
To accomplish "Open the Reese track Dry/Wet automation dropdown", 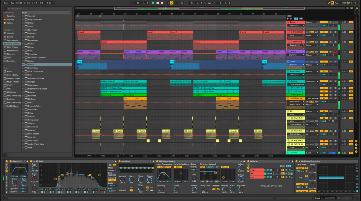I will [296, 55].
